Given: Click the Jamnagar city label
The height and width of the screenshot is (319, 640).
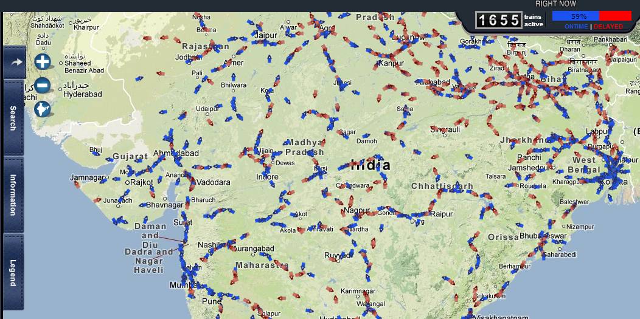Looking at the screenshot, I should pyautogui.click(x=87, y=177).
